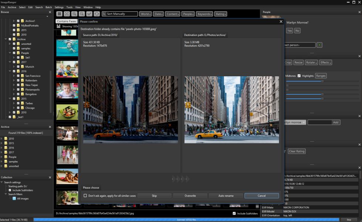Click the Auto rename button
The image size is (362, 222).
coord(225,196)
